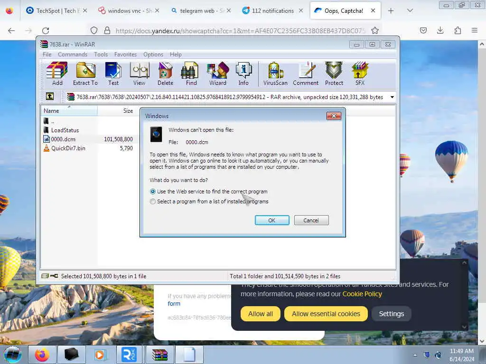This screenshot has height=364, width=486.
Task: Switch to WinRAR in the taskbar
Action: coord(160,355)
